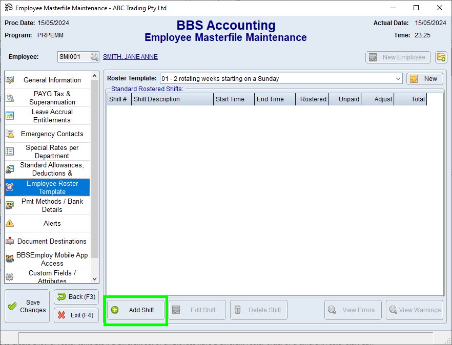Screen dimensions: 452x345
Task: Open the SMITH, JANE ANNE link
Action: [130, 57]
